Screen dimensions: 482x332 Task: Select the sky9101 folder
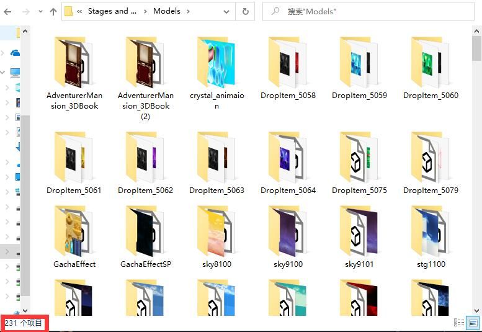point(359,236)
